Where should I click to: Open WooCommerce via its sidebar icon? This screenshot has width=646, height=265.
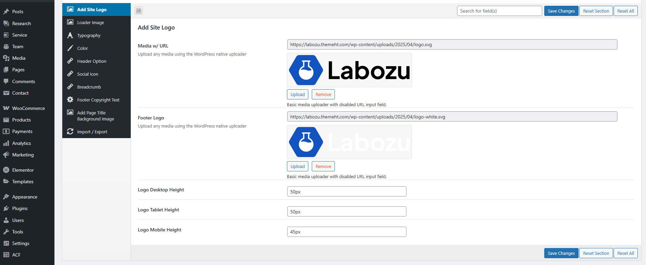pyautogui.click(x=6, y=108)
